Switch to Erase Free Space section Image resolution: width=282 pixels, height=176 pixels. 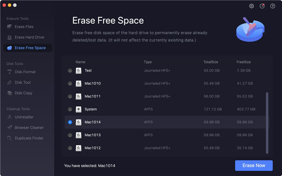(28, 48)
